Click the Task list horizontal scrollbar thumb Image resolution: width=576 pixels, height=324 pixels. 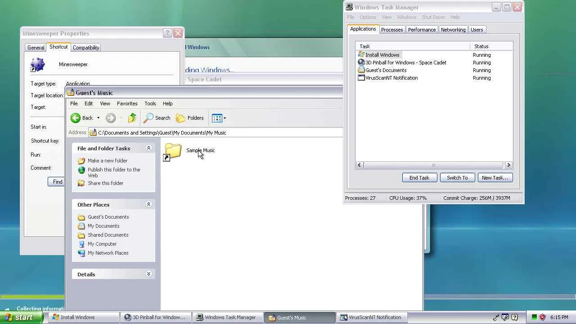click(434, 165)
